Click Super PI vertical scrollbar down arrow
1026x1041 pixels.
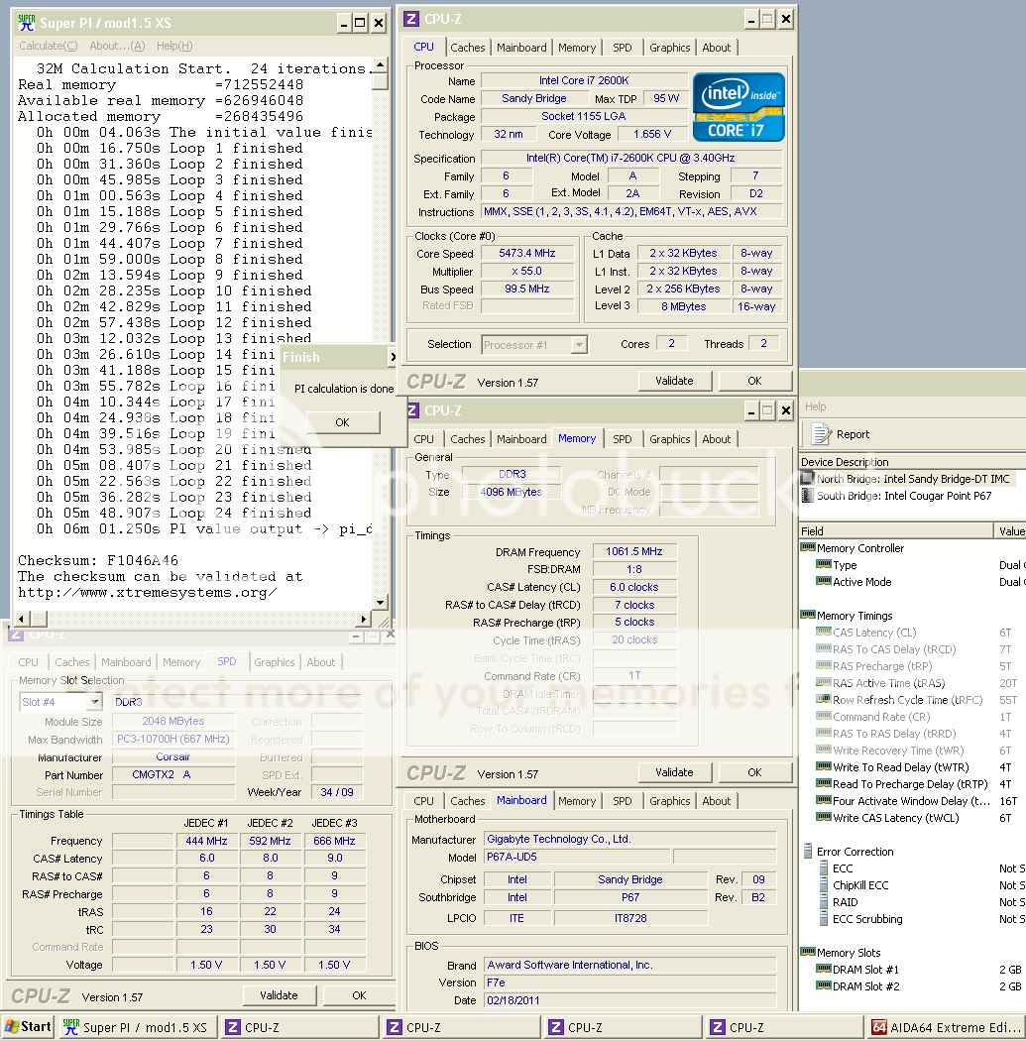tap(380, 602)
